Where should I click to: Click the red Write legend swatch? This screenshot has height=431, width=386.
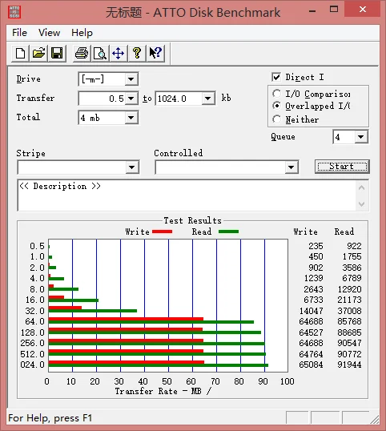click(x=162, y=232)
